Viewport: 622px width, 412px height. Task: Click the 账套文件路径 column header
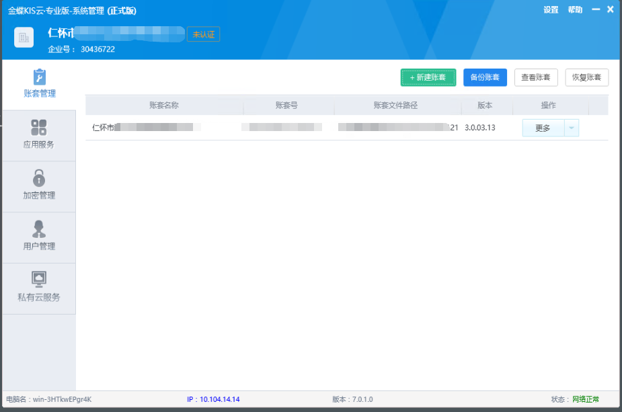(x=396, y=106)
